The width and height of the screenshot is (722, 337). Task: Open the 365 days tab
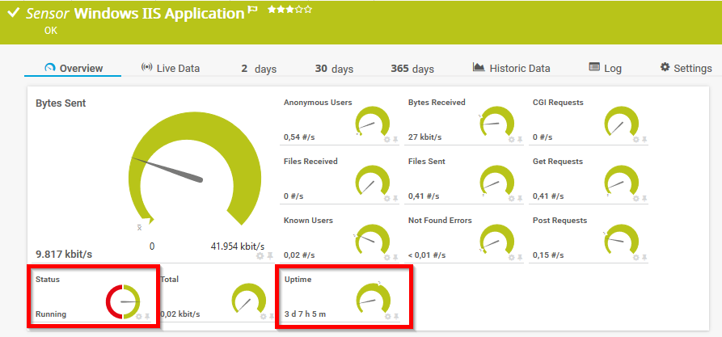pyautogui.click(x=412, y=69)
